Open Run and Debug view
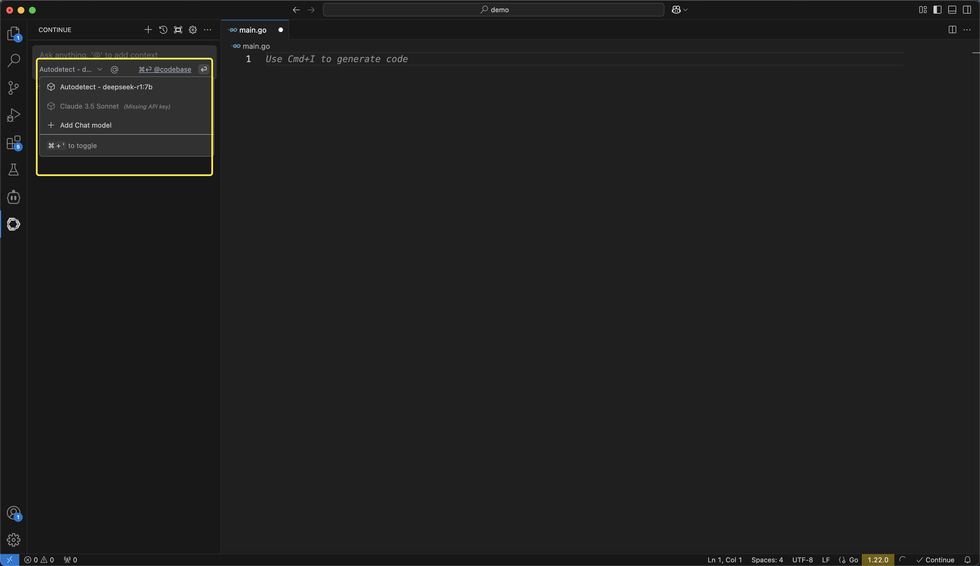Viewport: 980px width, 566px height. 14,115
